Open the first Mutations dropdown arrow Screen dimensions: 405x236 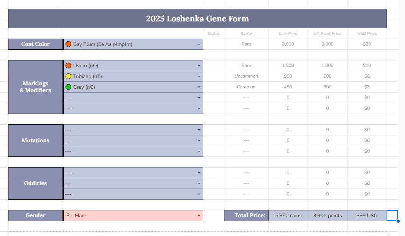pos(199,130)
